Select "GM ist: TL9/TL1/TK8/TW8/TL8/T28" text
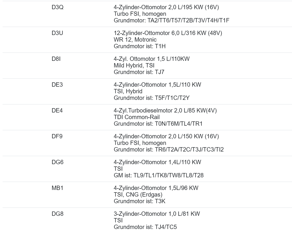Viewport: 292px width, 233px height. pos(159,175)
